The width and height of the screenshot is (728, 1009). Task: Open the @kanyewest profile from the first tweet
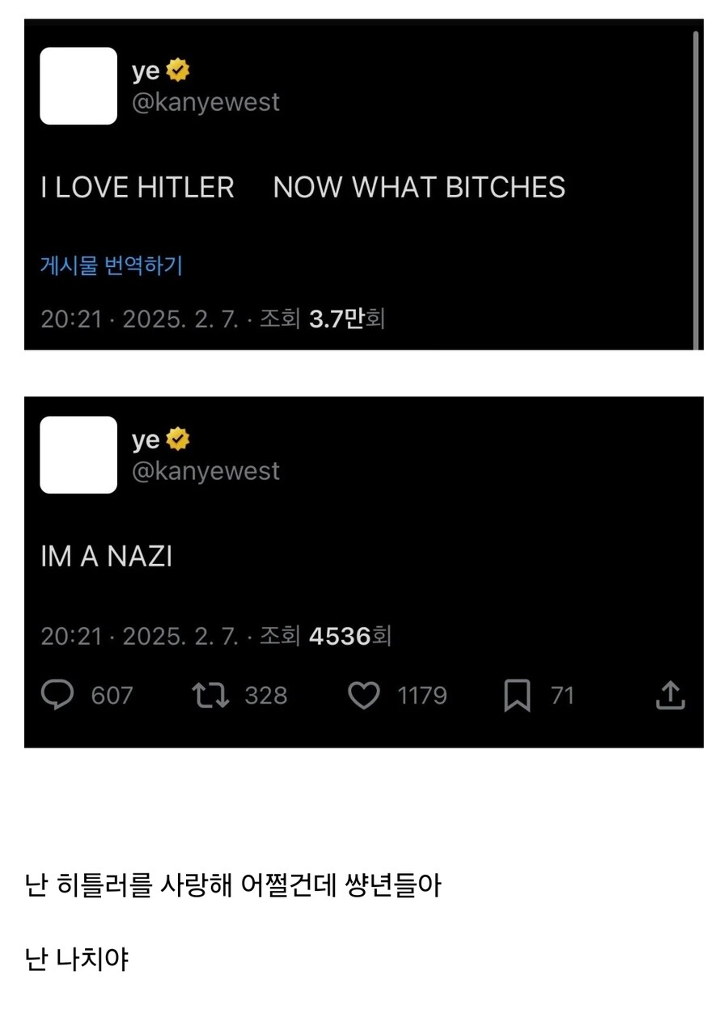(x=205, y=102)
